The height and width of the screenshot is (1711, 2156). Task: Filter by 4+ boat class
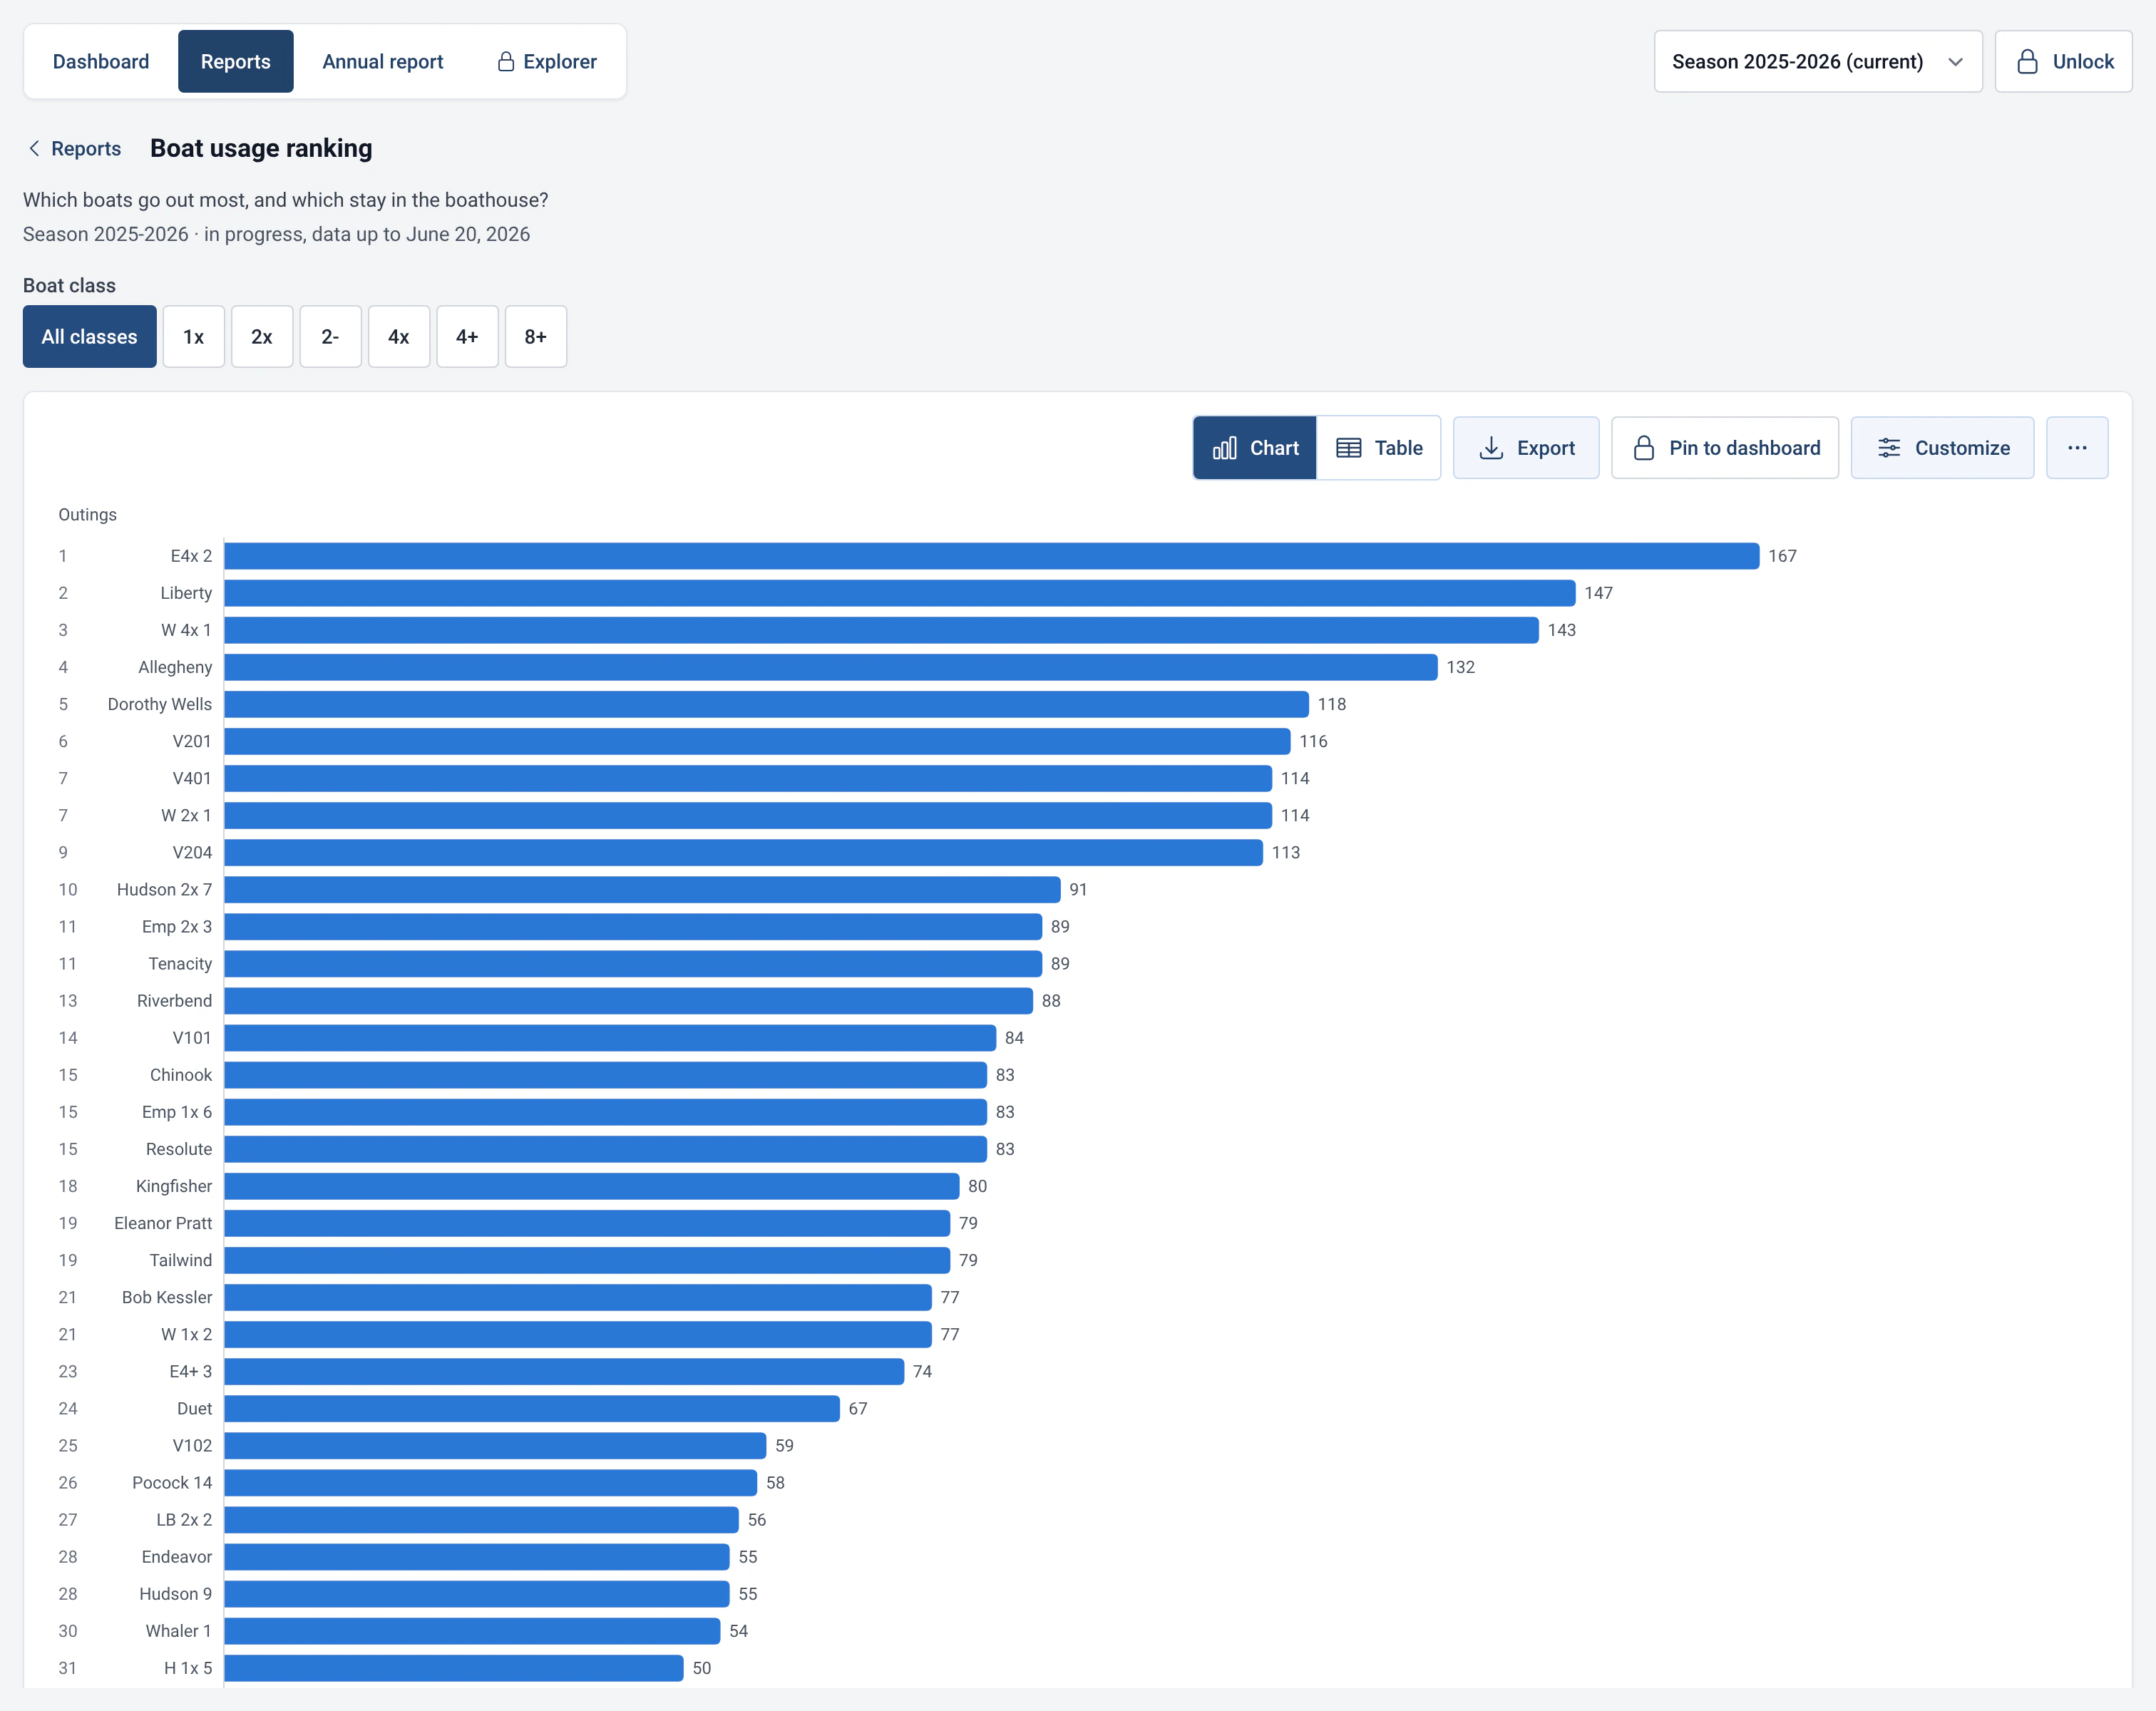click(x=466, y=336)
